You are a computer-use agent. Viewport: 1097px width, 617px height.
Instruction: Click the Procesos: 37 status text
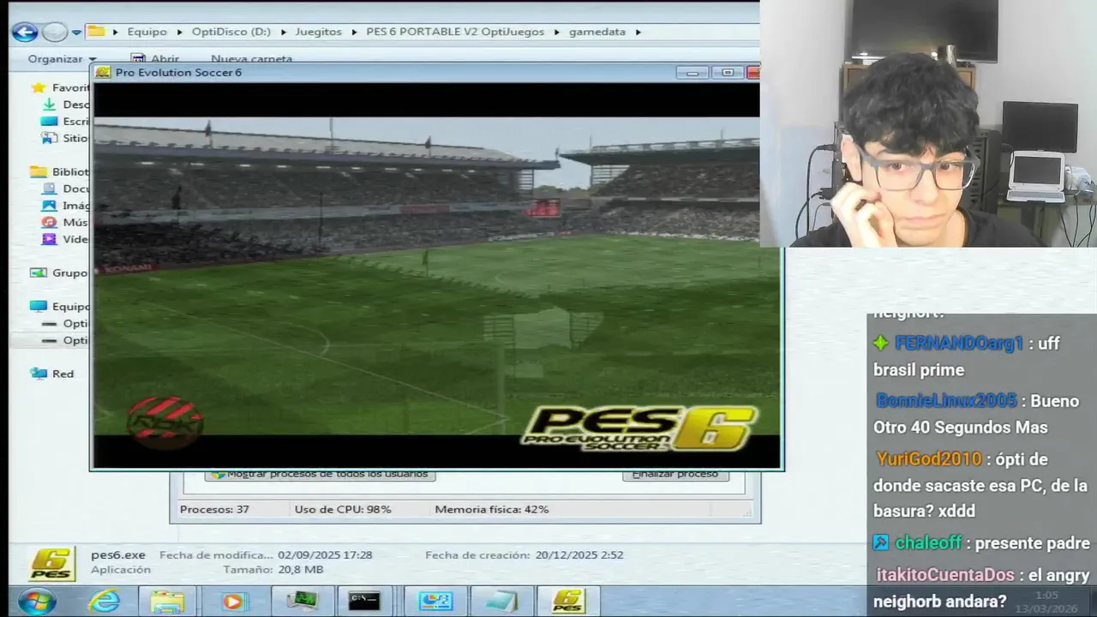214,509
